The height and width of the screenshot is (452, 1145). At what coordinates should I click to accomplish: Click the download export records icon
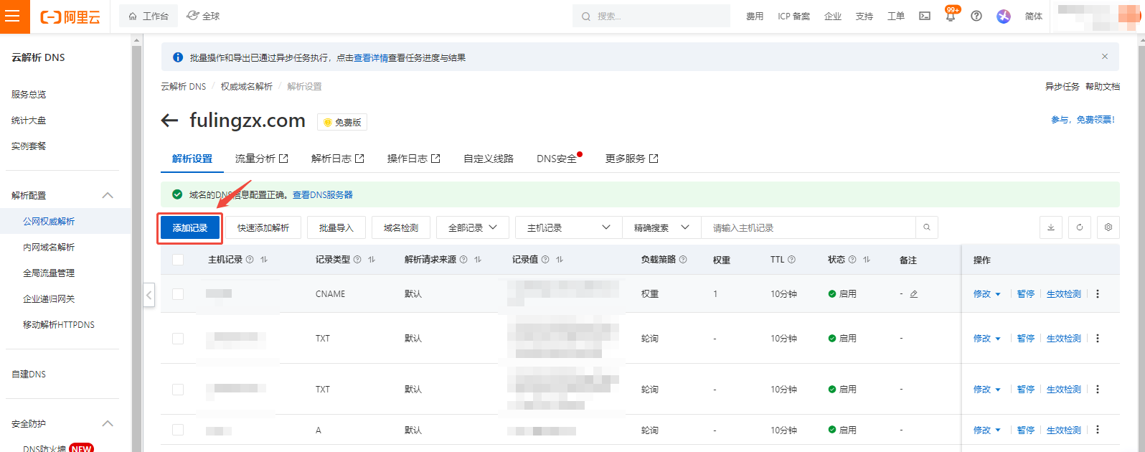tap(1051, 227)
